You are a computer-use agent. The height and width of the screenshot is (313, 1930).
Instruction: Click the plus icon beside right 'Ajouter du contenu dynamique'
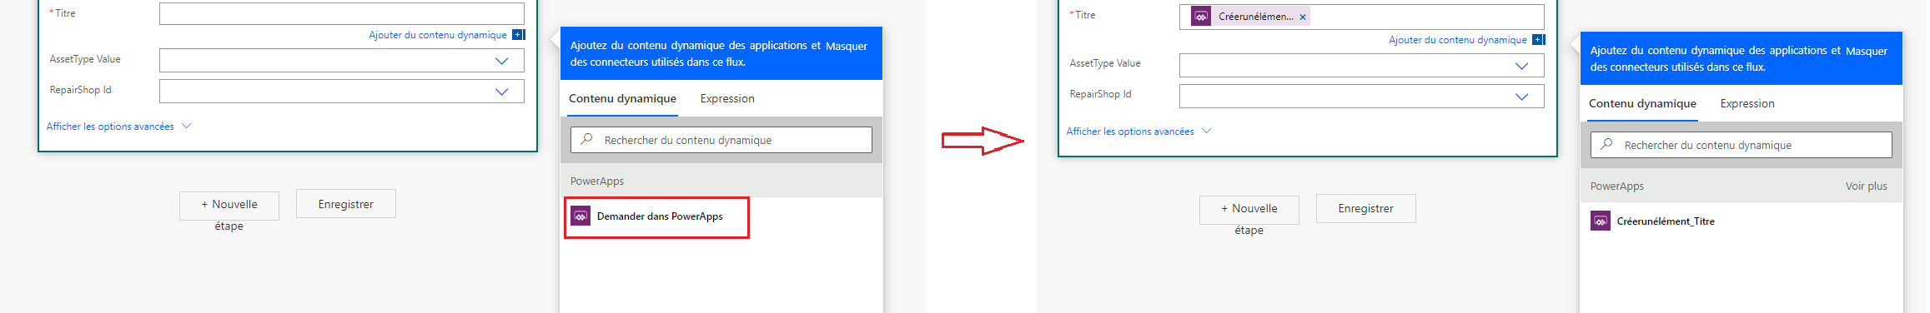click(1538, 40)
